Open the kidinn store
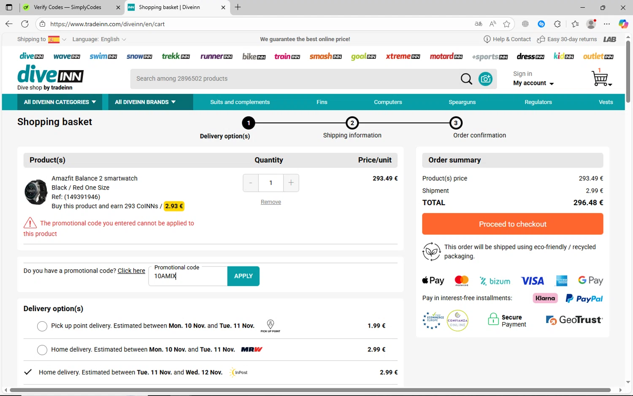633x396 pixels. point(564,56)
